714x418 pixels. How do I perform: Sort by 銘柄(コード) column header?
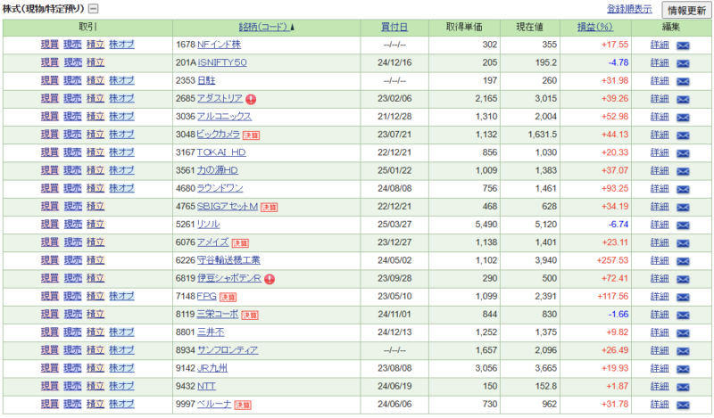pos(264,27)
